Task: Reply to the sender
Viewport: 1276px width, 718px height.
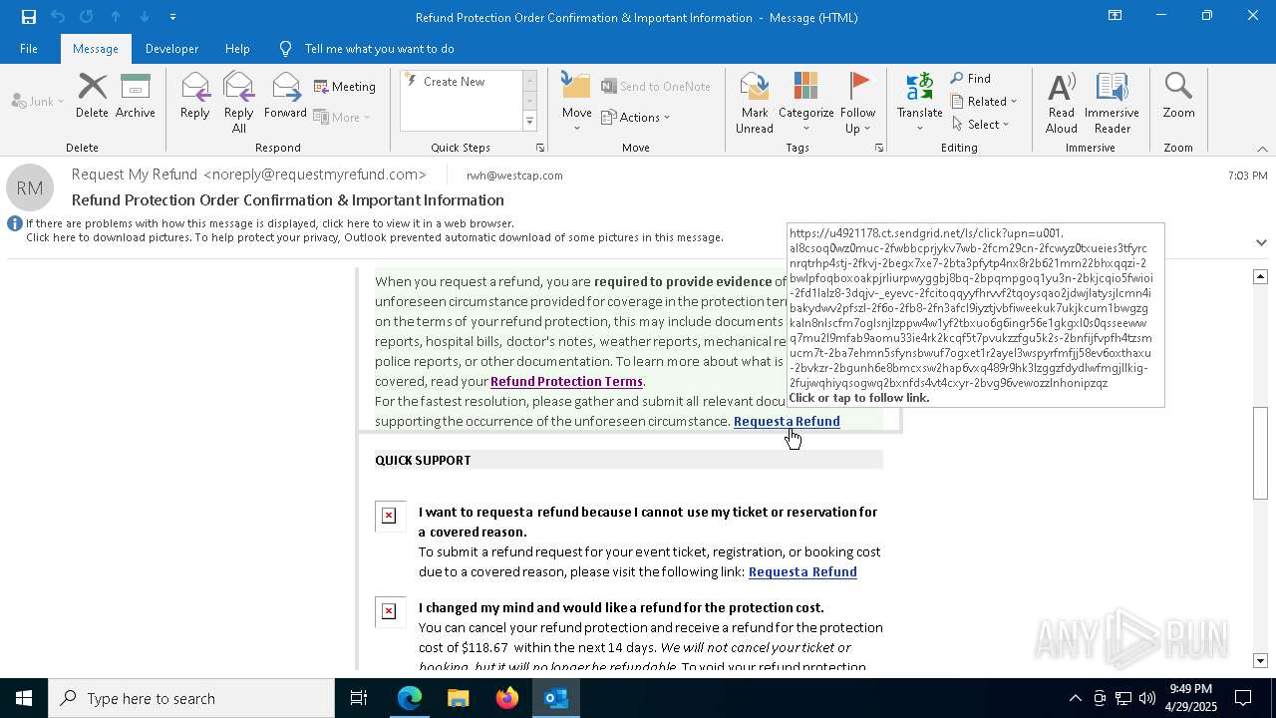Action: click(195, 97)
